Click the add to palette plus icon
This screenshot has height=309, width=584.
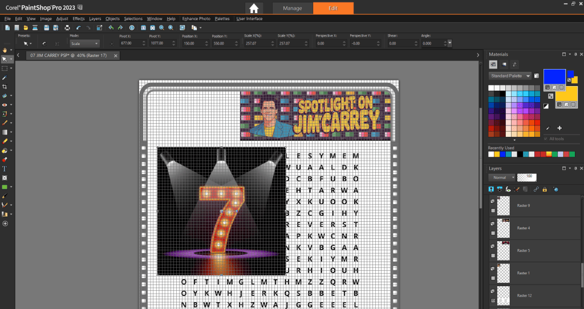coord(559,128)
